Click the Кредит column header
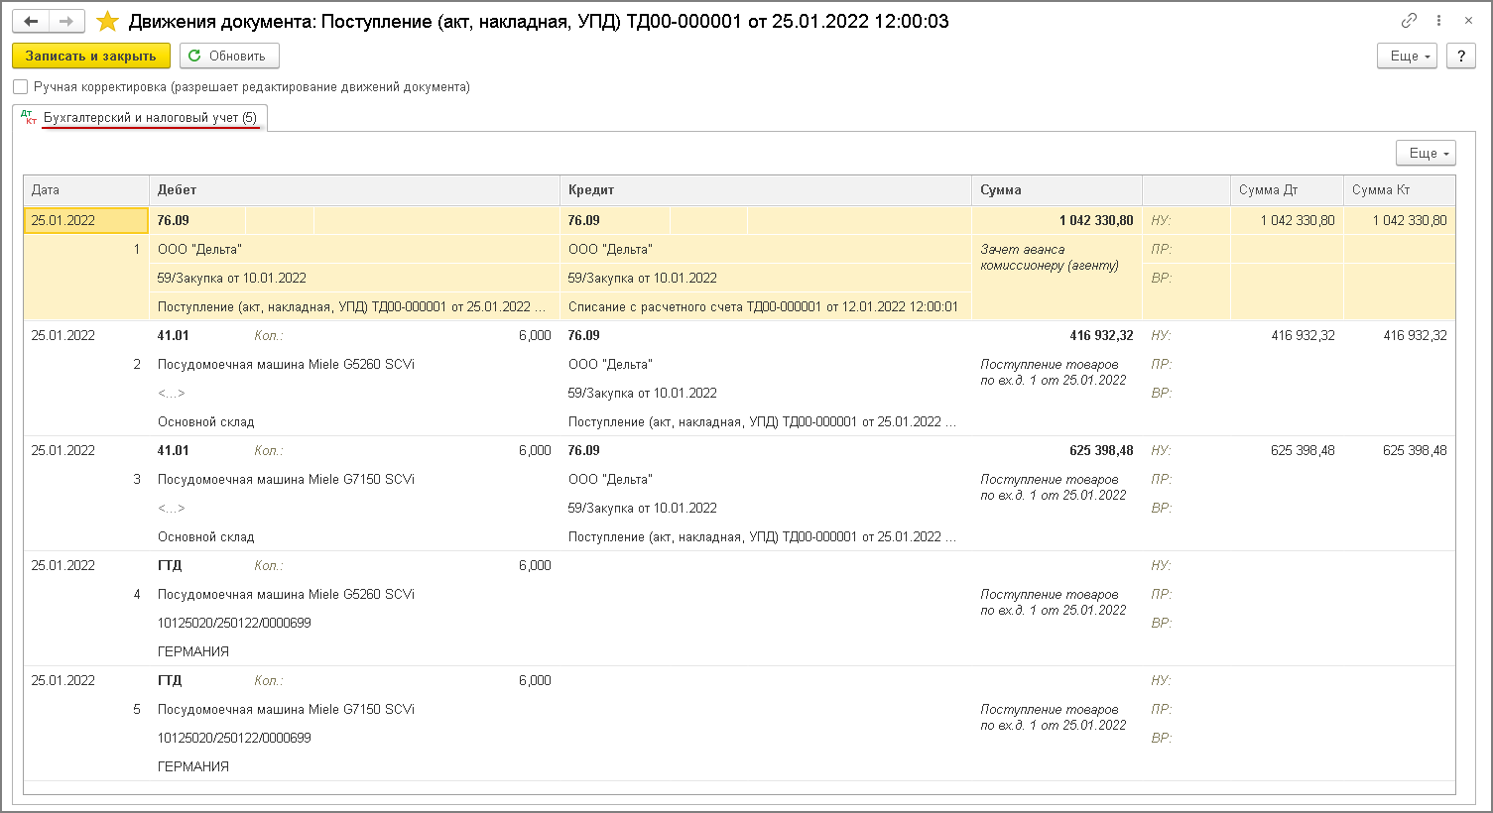Viewport: 1493px width, 813px height. point(765,190)
